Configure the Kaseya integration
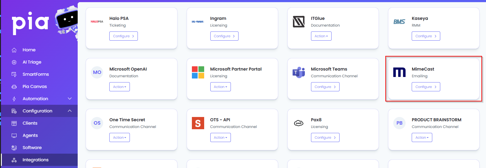Screen dimensions: 486x168 426,36
